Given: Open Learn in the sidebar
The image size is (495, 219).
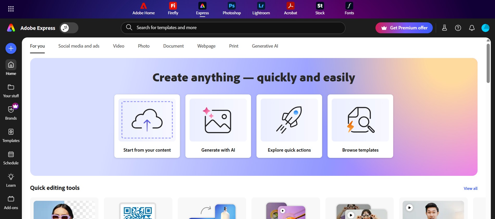Looking at the screenshot, I should [11, 180].
